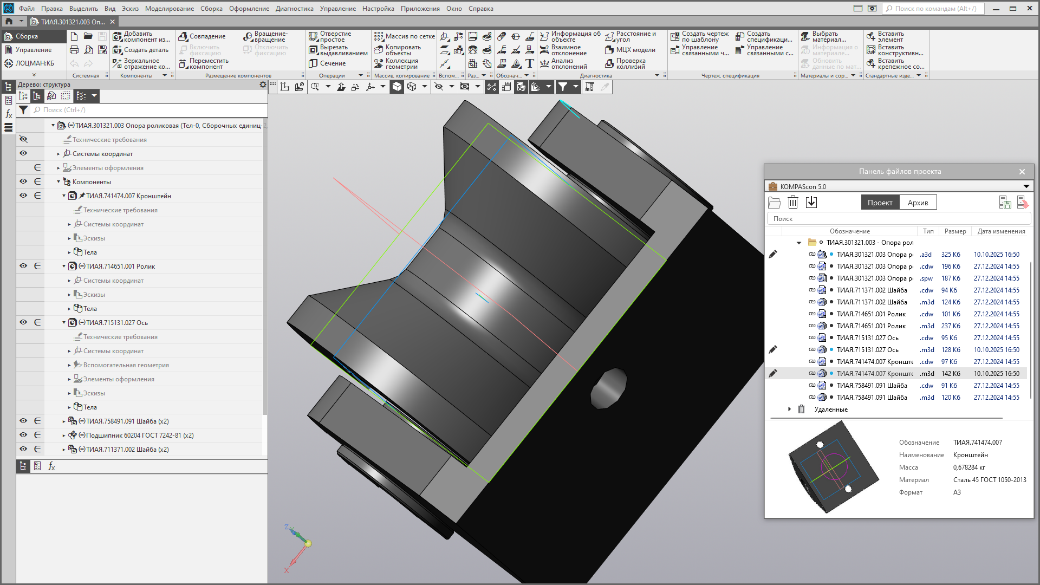The image size is (1040, 585).
Task: Click the Добавить компонент toolbar icon
Action: 118,36
